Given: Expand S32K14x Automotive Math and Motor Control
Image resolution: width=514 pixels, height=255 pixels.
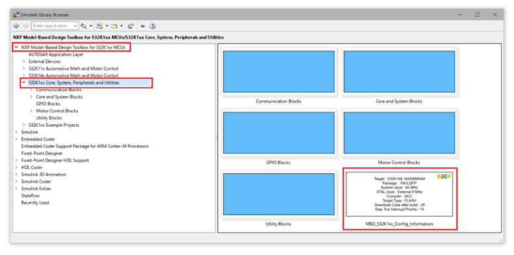Looking at the screenshot, I should click(x=24, y=75).
